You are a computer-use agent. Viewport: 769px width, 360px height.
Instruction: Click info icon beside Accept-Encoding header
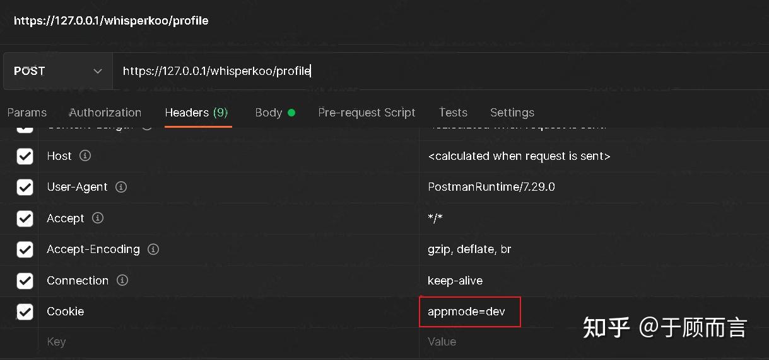153,249
